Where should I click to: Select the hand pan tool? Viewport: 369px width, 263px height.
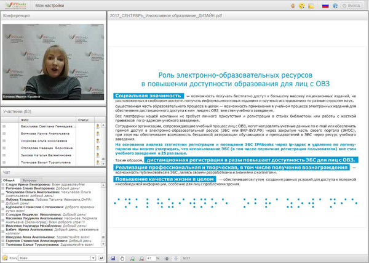(x=122, y=258)
